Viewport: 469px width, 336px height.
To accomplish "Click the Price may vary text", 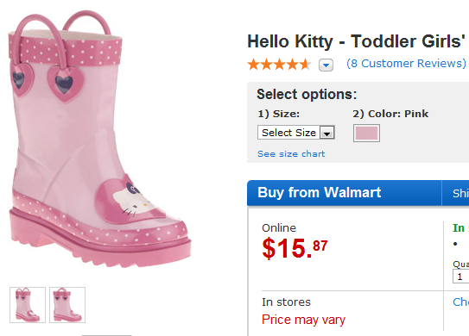I will click(303, 320).
